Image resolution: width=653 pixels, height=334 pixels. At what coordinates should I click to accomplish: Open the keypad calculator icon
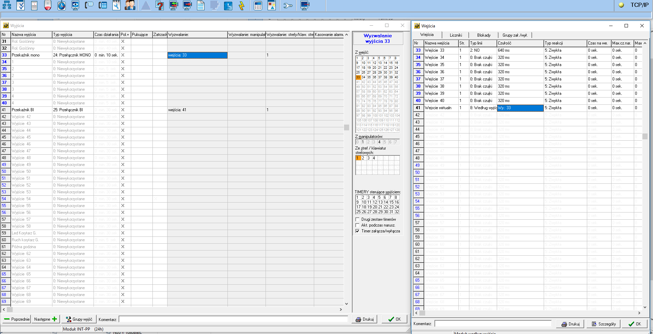[258, 5]
